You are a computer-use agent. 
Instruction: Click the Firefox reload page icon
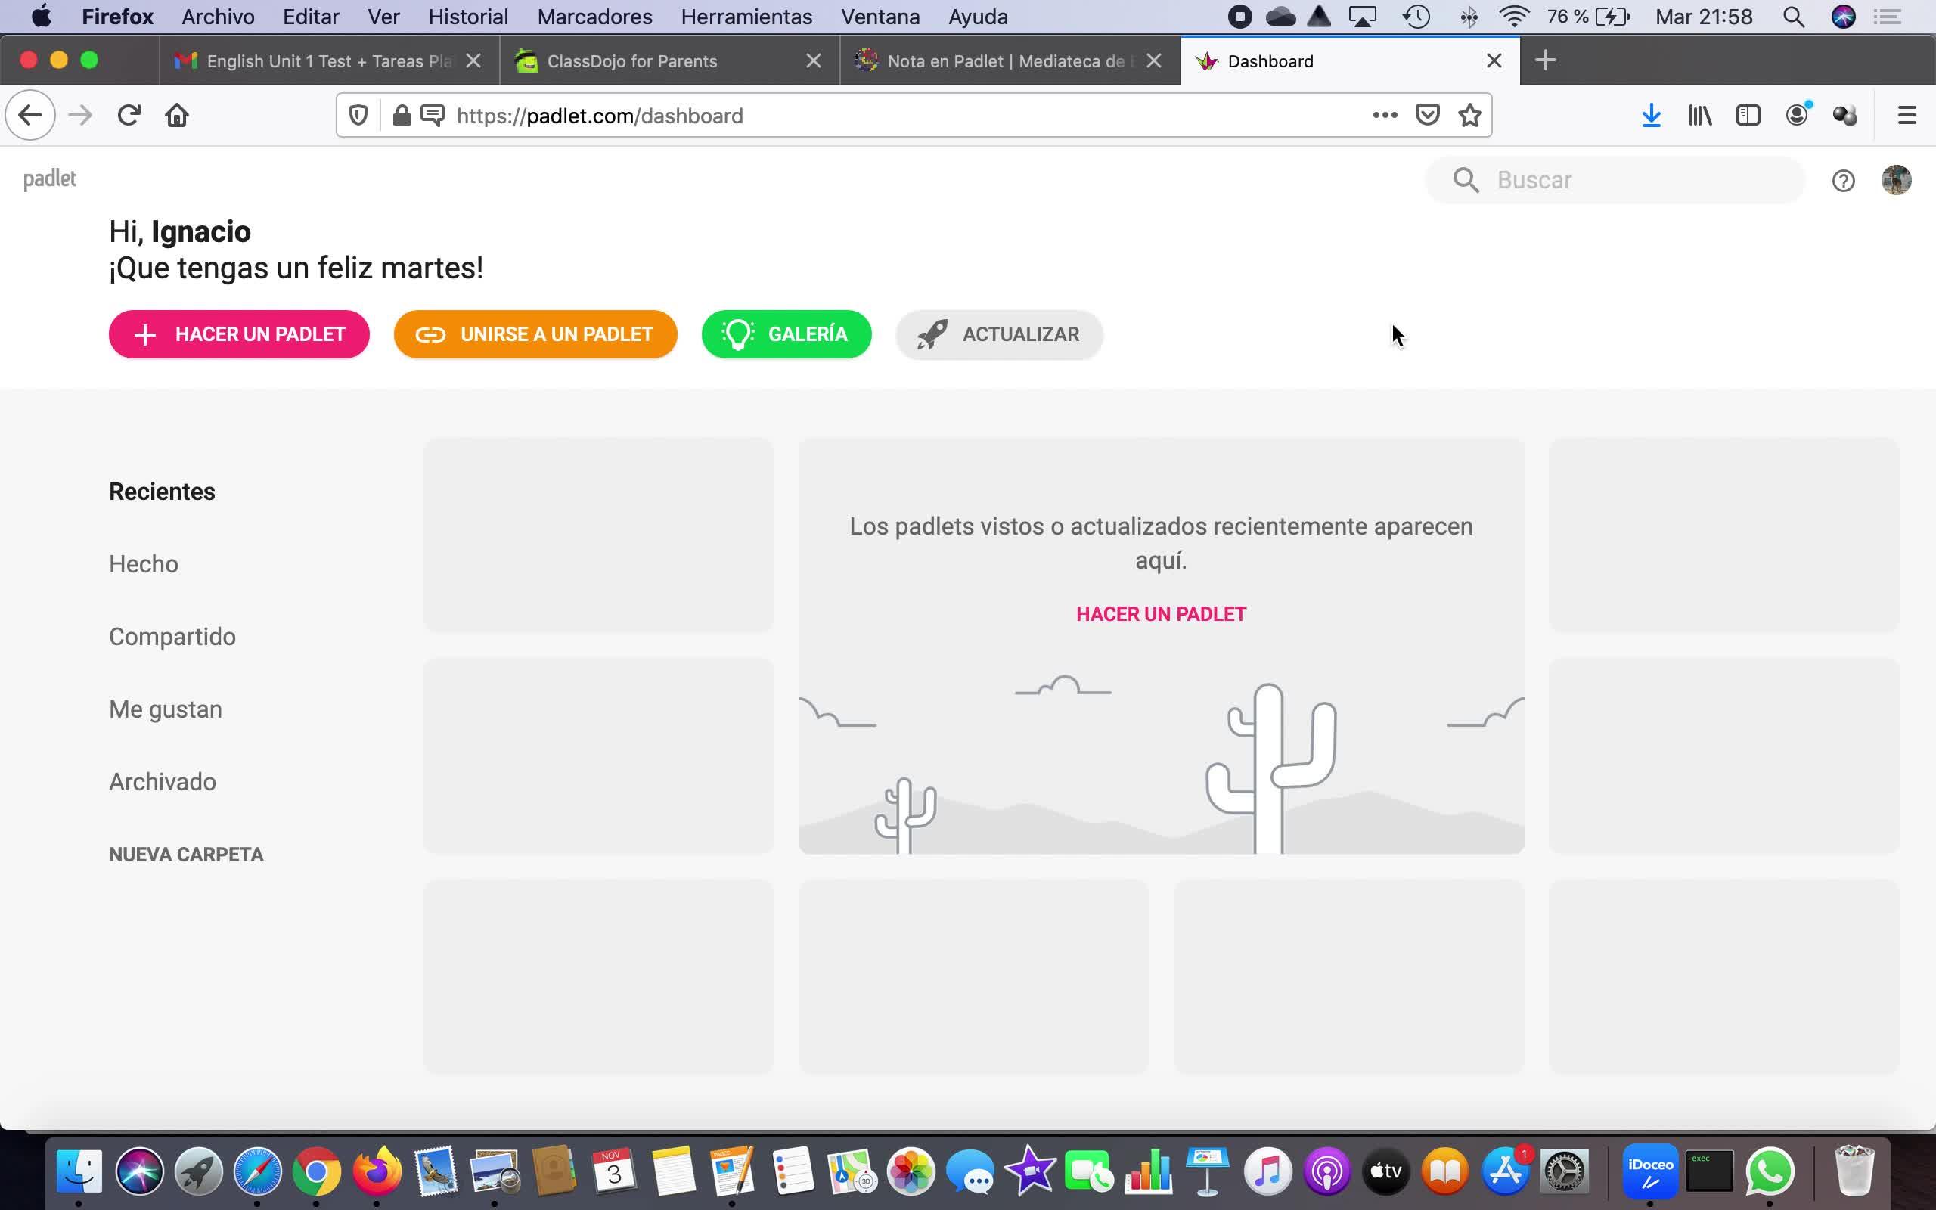(129, 116)
